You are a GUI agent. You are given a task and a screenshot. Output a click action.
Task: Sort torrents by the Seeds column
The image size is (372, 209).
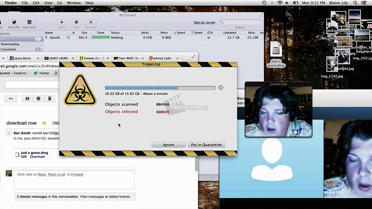click(x=145, y=33)
